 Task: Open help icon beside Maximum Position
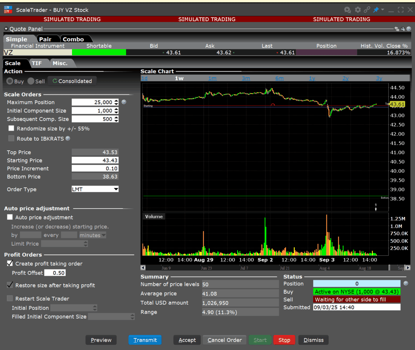point(124,102)
